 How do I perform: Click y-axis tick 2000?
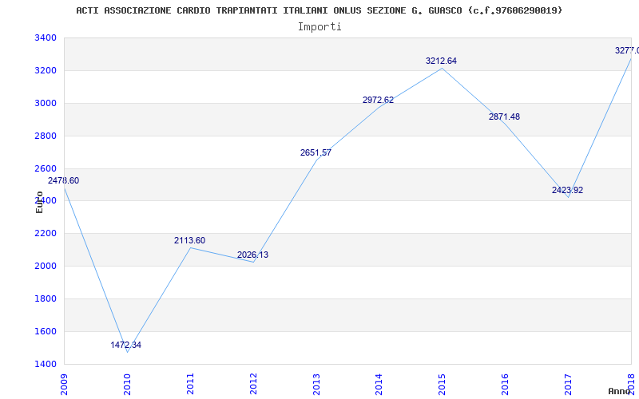pyautogui.click(x=46, y=267)
